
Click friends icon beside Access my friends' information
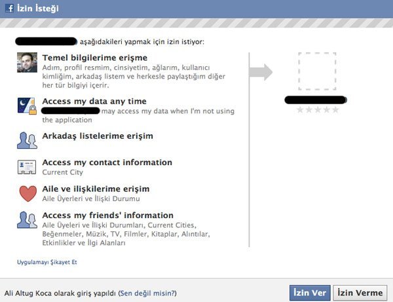coord(27,220)
